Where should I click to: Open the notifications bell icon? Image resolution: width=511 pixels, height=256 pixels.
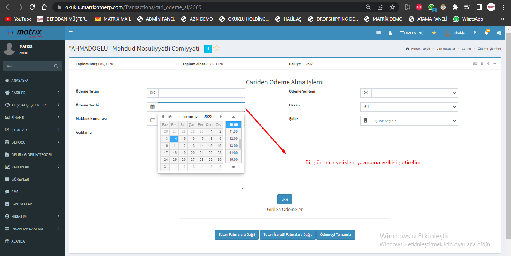(x=486, y=33)
